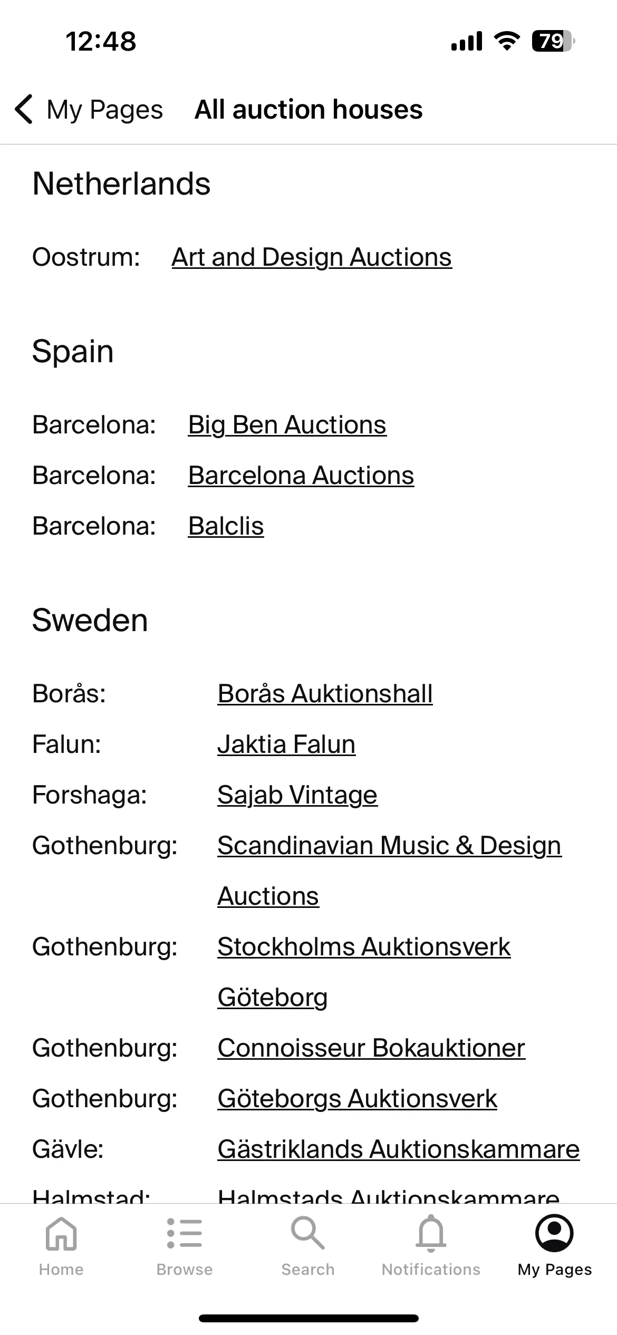This screenshot has height=1335, width=617.
Task: Tap the Search magnifier icon
Action: coord(308,1233)
